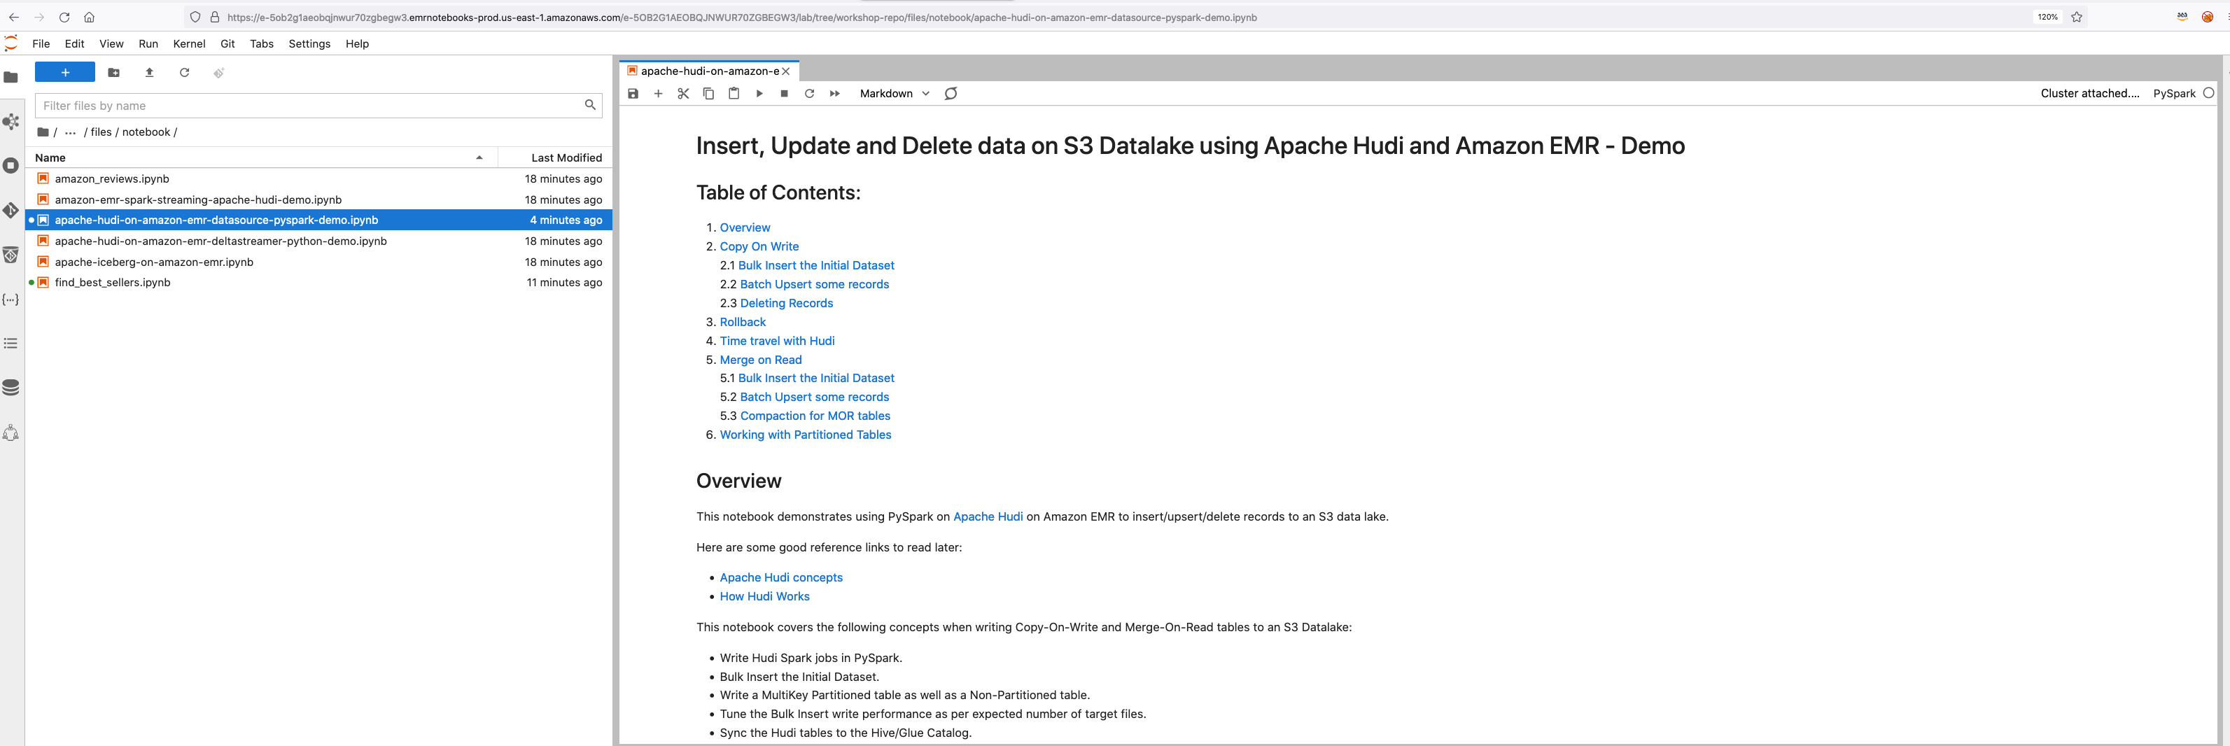2230x746 pixels.
Task: Open the Help menu
Action: click(357, 43)
